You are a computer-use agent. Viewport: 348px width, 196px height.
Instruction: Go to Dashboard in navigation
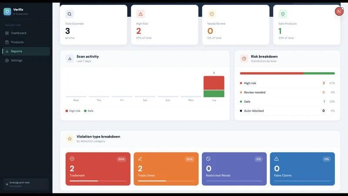point(26,33)
